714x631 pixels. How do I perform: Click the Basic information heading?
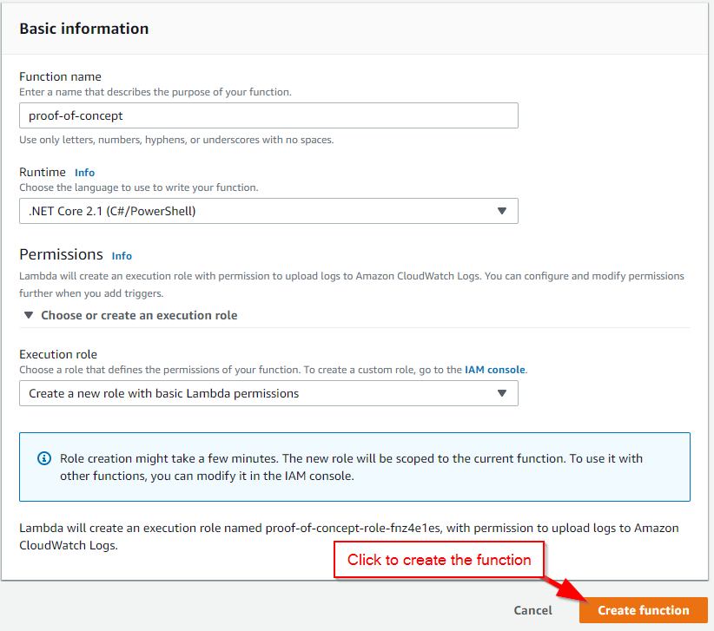pos(83,28)
